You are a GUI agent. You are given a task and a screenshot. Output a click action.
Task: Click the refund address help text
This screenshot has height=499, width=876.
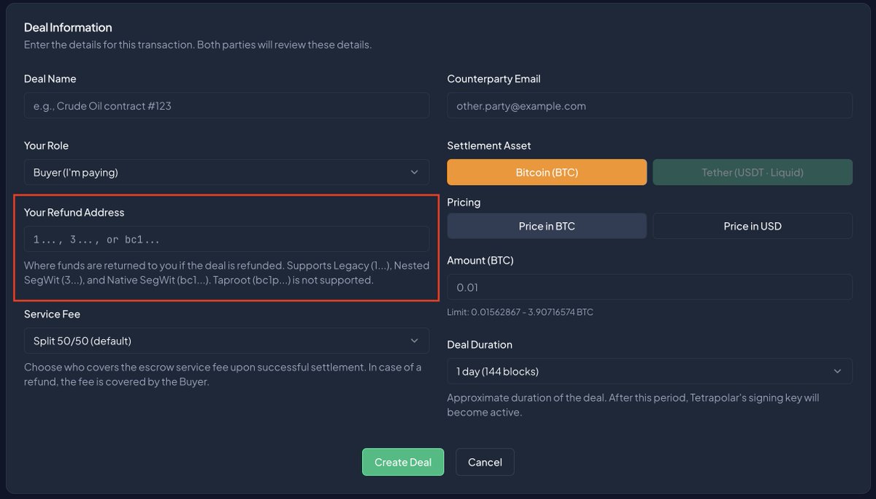coord(226,273)
